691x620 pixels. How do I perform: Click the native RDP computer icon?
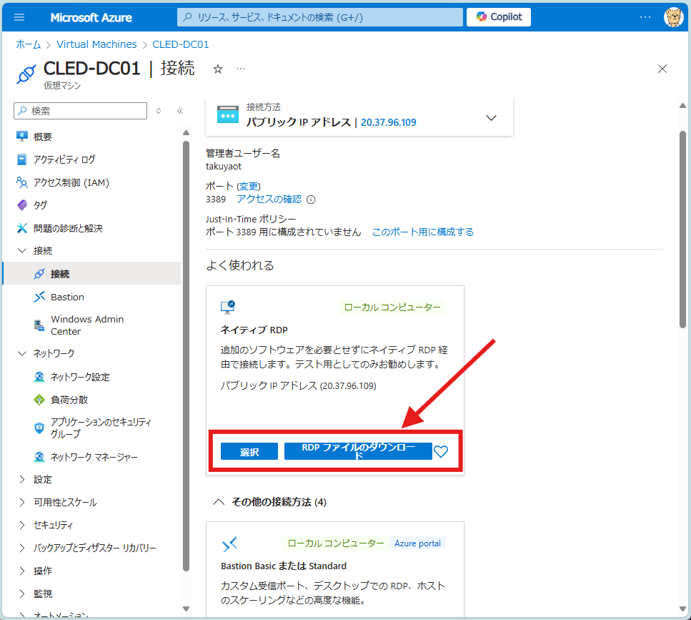[x=228, y=307]
